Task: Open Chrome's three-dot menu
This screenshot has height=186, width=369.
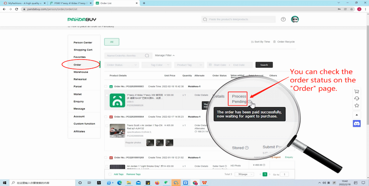Action: [365, 9]
